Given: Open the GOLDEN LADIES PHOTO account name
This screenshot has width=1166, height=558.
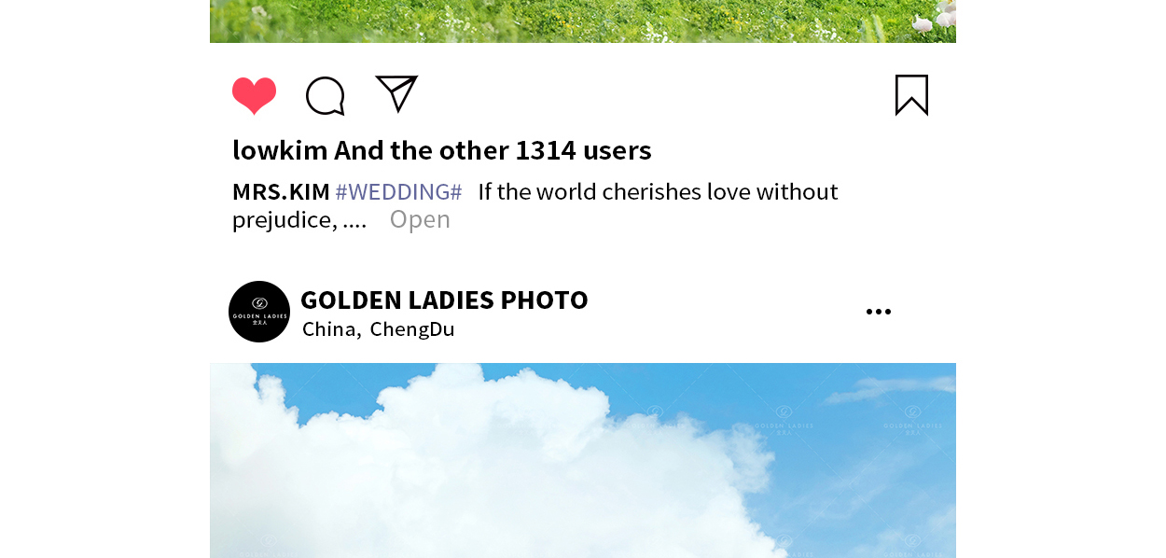Looking at the screenshot, I should click(x=444, y=300).
